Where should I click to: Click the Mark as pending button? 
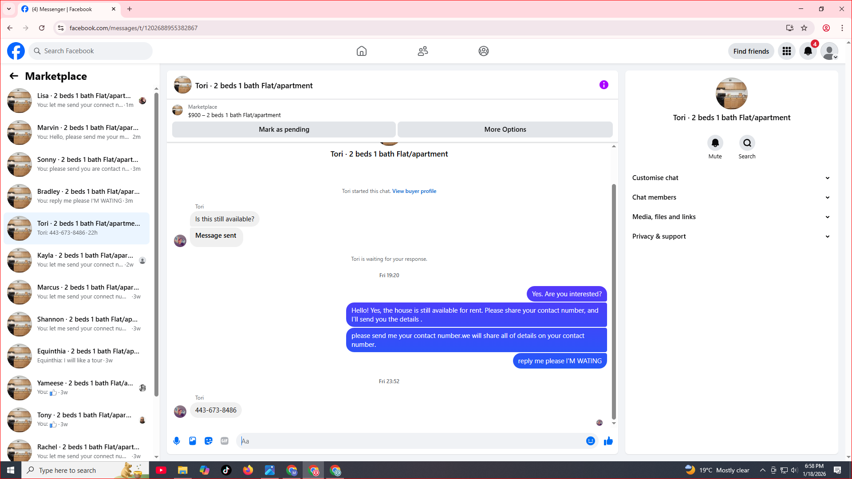click(284, 130)
